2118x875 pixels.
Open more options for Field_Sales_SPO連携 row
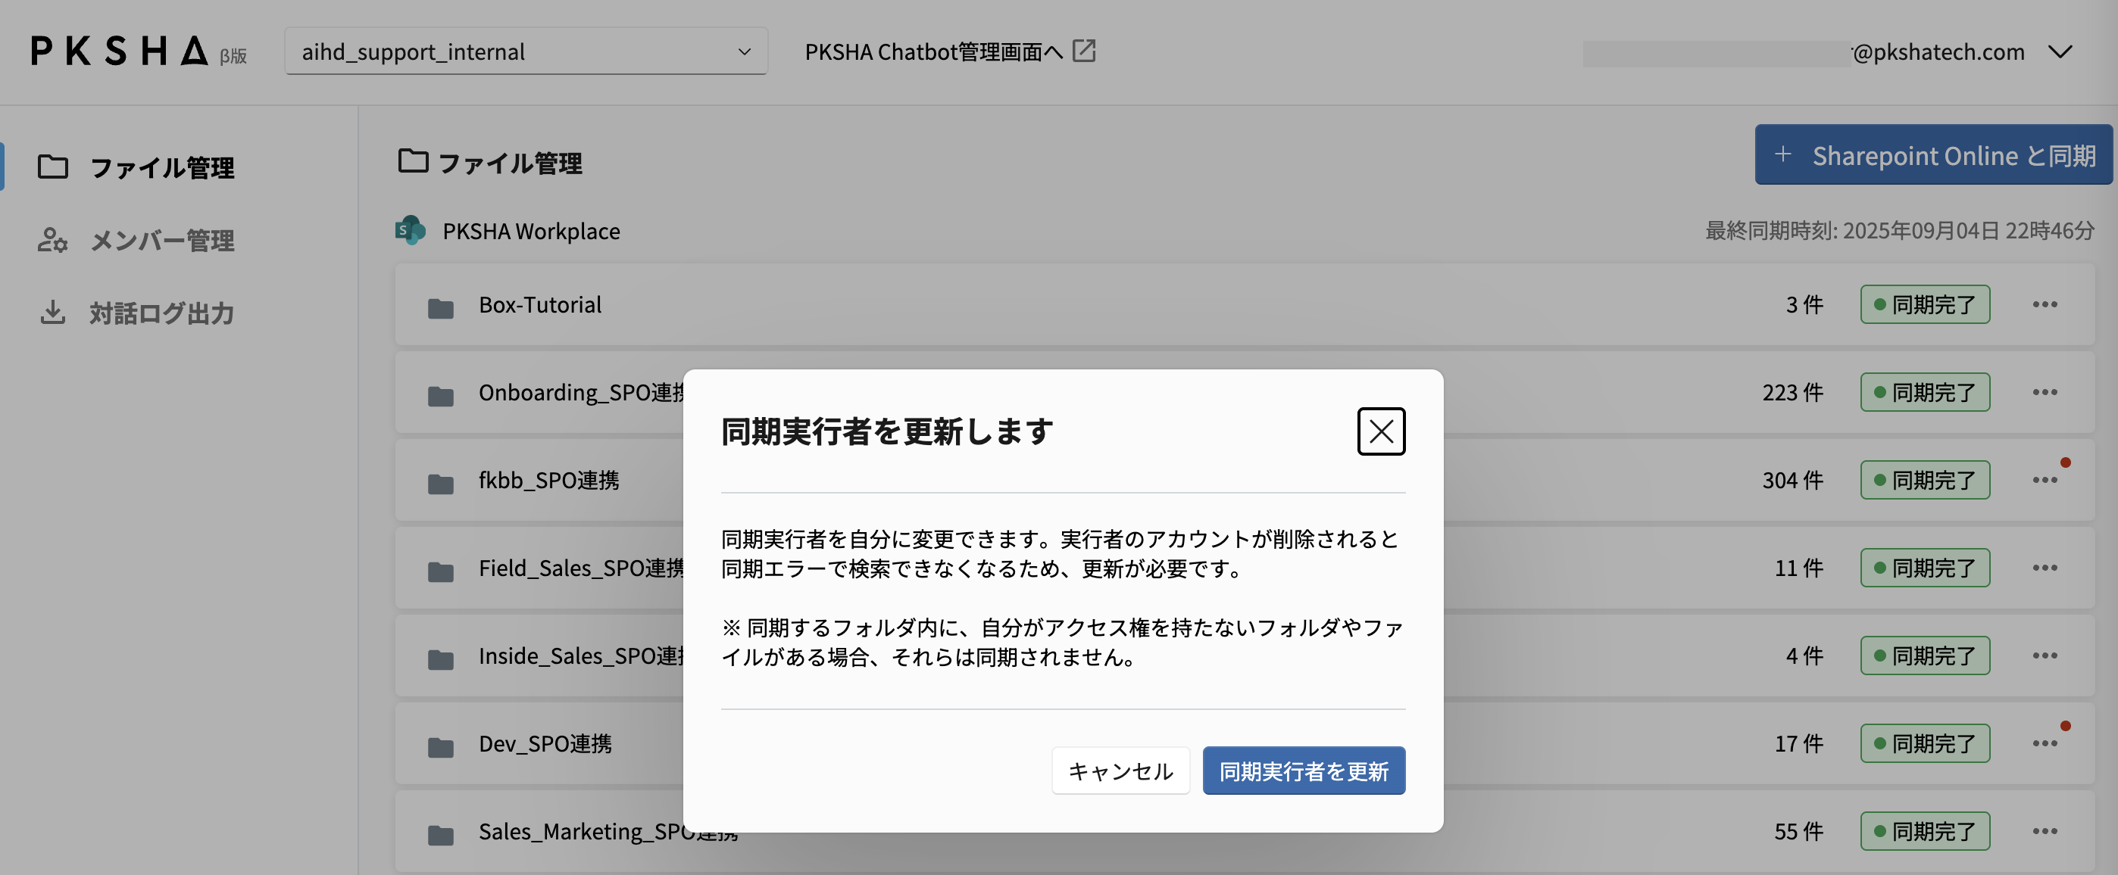(2044, 568)
